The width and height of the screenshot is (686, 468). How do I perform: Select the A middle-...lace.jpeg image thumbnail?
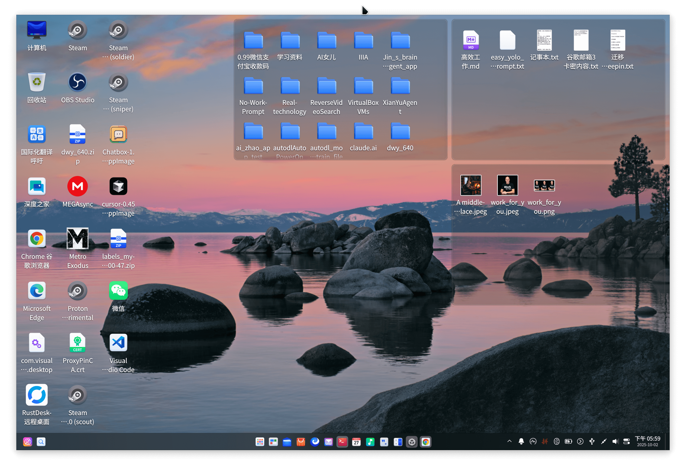click(x=471, y=185)
